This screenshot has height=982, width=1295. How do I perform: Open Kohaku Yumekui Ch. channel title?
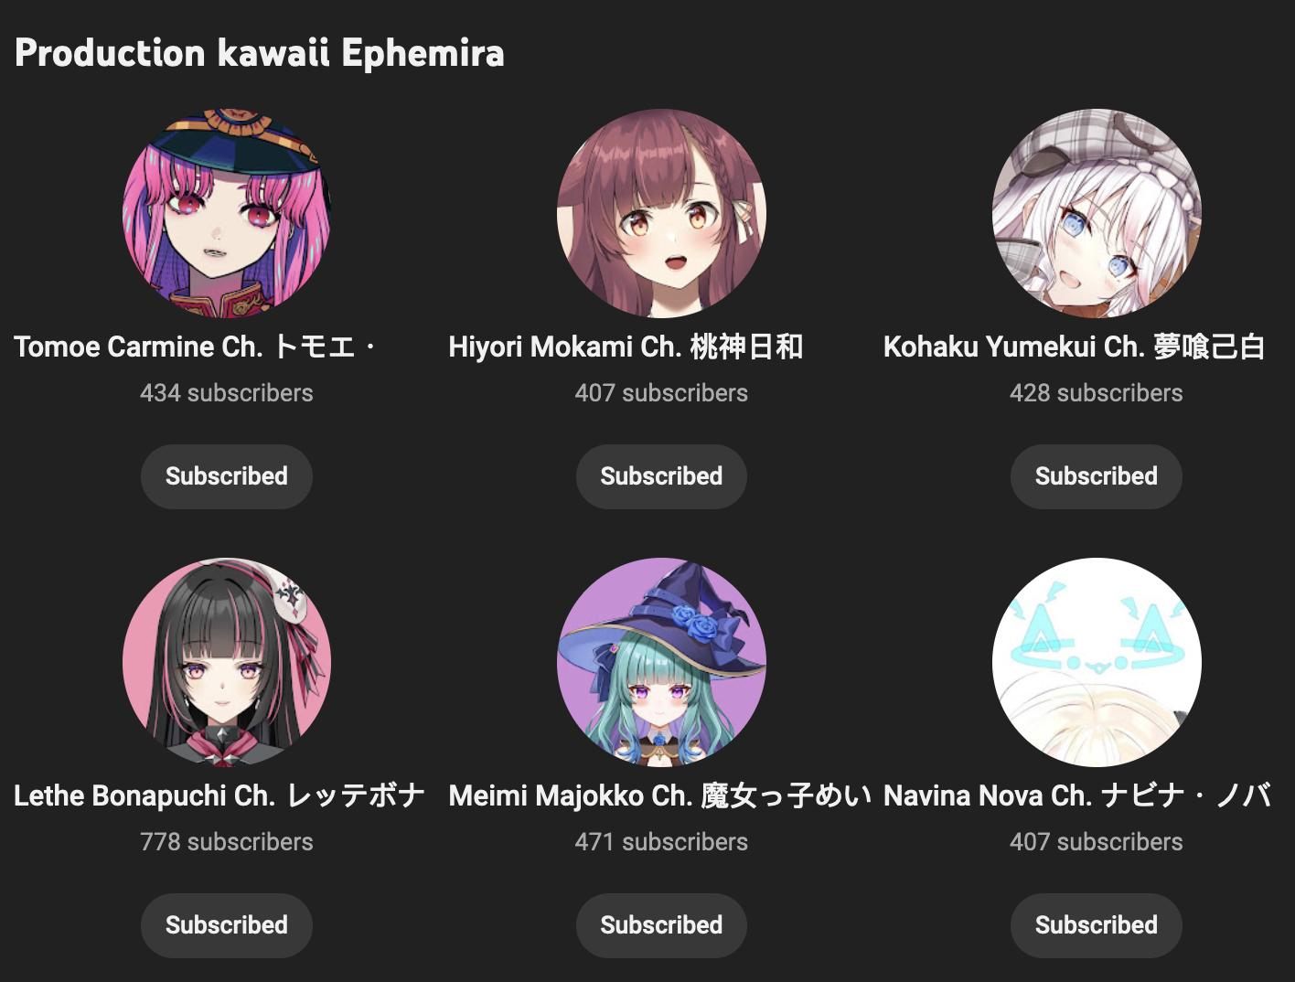(1075, 347)
